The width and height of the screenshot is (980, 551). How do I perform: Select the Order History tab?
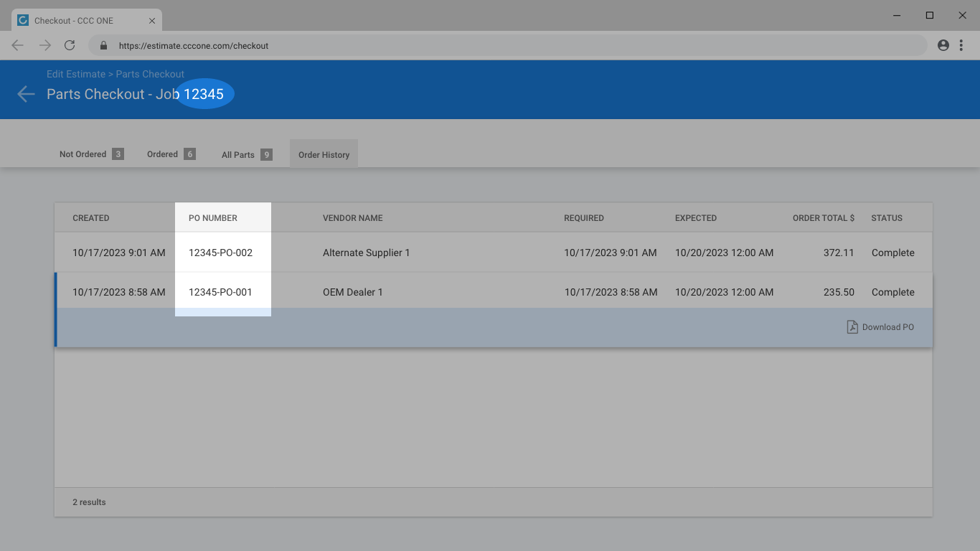[324, 154]
